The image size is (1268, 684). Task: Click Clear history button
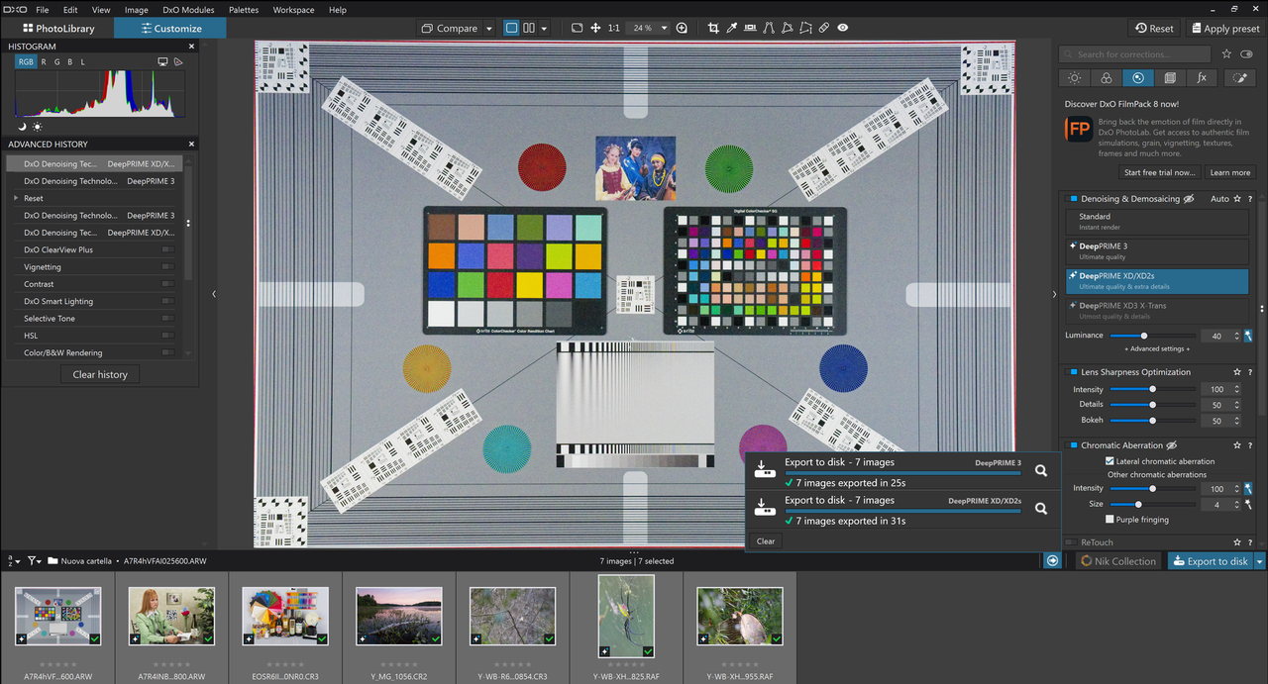pyautogui.click(x=100, y=374)
